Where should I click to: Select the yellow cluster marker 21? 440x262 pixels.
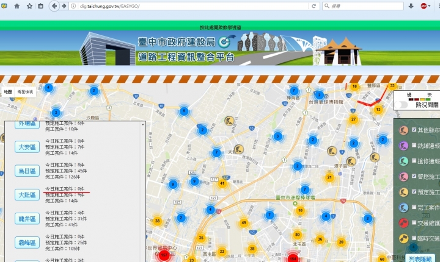pyautogui.click(x=329, y=177)
